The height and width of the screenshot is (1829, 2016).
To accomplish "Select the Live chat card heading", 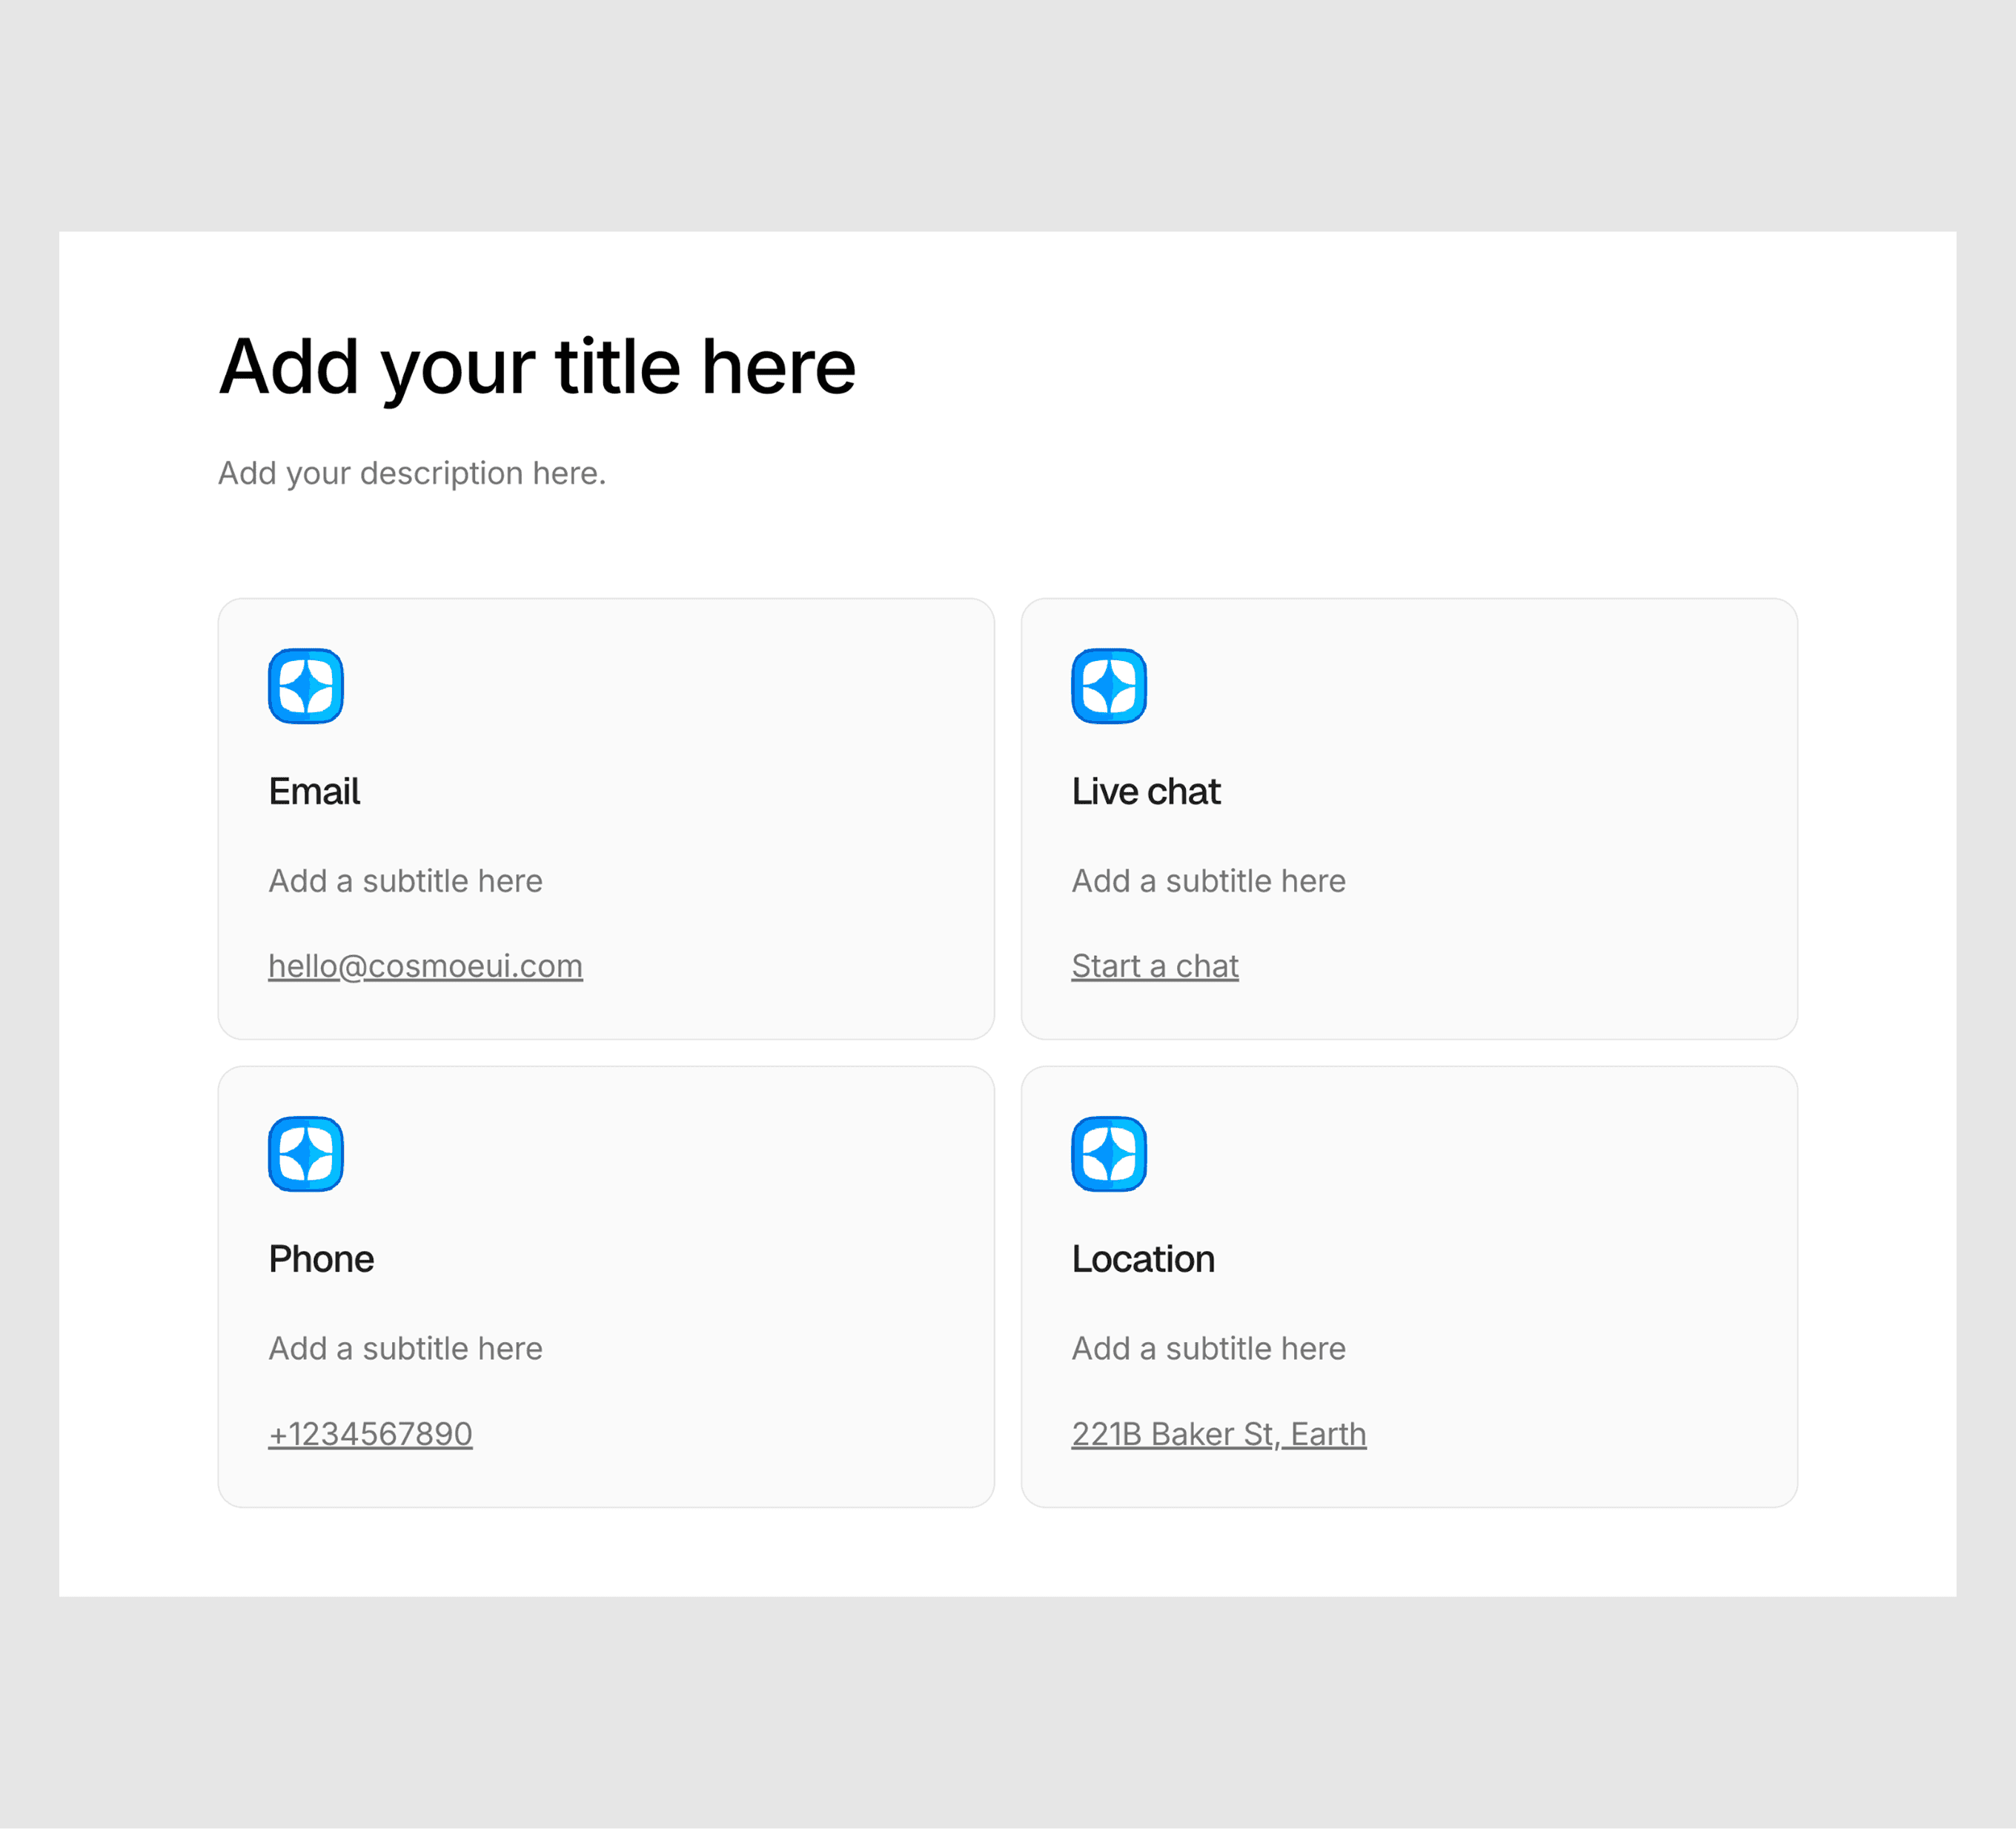I will coord(1146,791).
